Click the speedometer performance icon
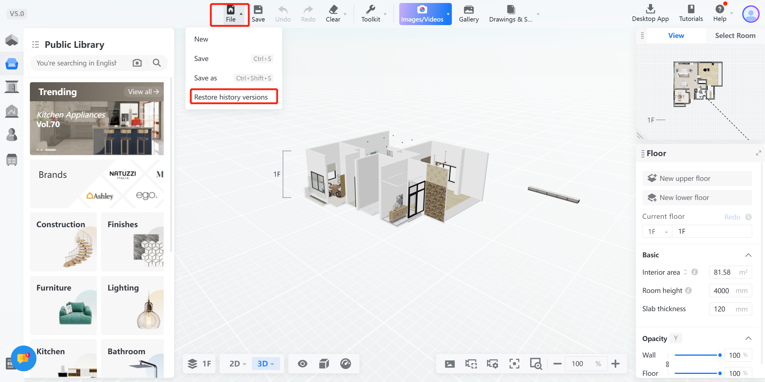The image size is (765, 382). (x=345, y=364)
